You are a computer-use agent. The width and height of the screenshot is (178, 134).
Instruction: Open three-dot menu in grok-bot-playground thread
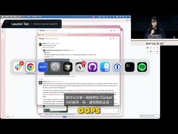118,30
